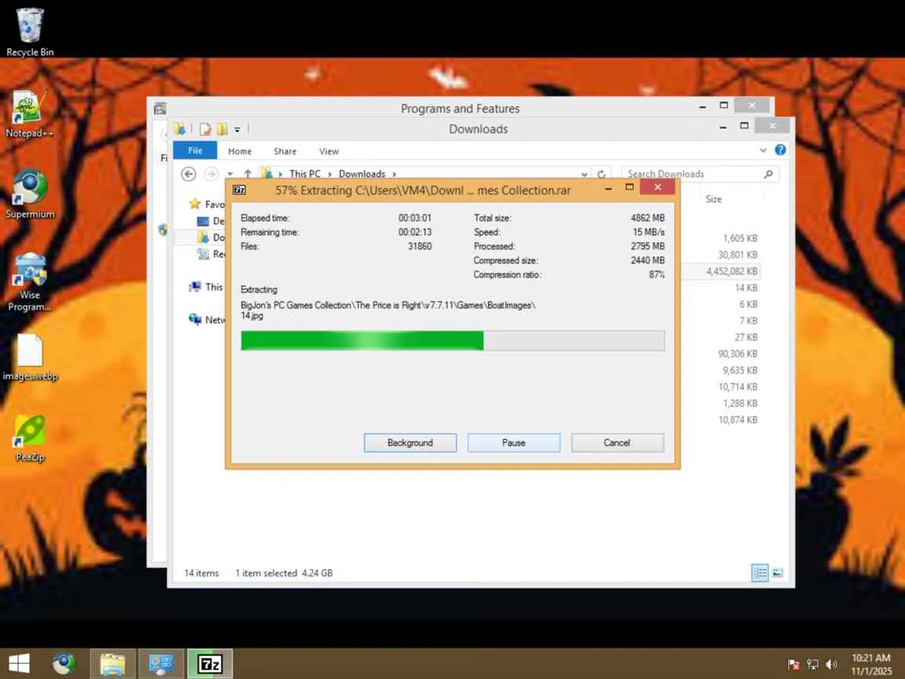Open the volume speaker tray icon
This screenshot has width=905, height=679.
click(x=831, y=665)
